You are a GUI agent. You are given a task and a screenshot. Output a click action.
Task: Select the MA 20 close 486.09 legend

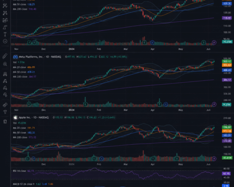pos(24,67)
